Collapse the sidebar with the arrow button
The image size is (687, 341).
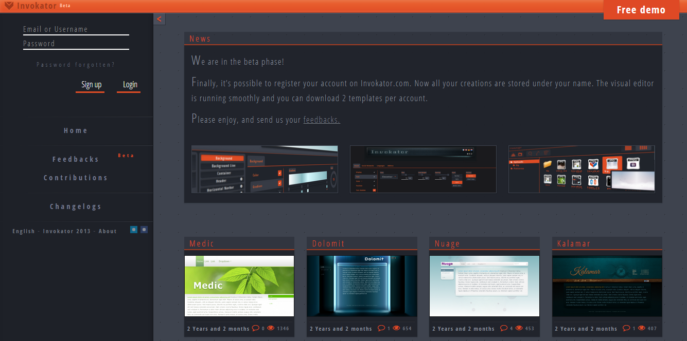click(159, 19)
